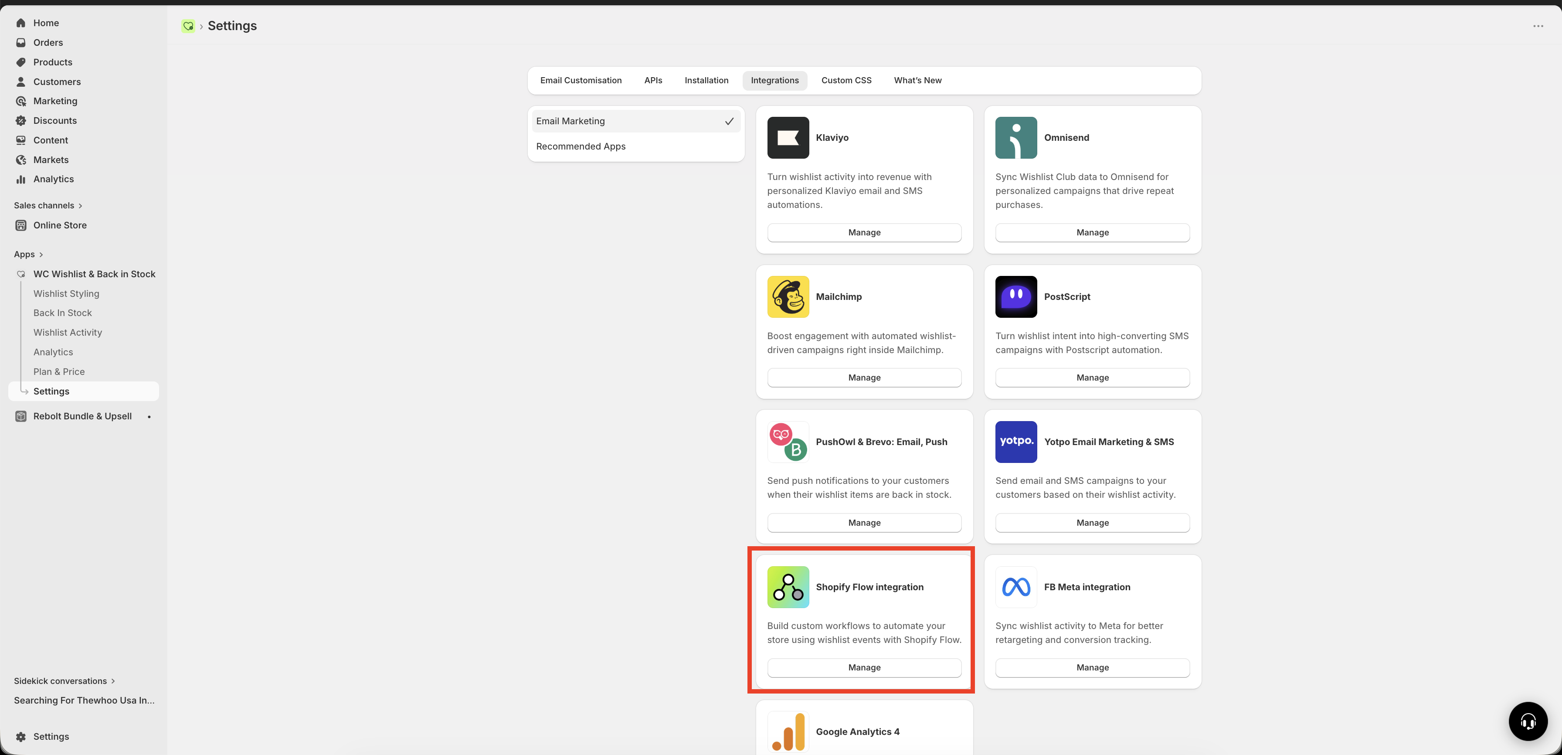Open Home from the sidebar icon

20,23
